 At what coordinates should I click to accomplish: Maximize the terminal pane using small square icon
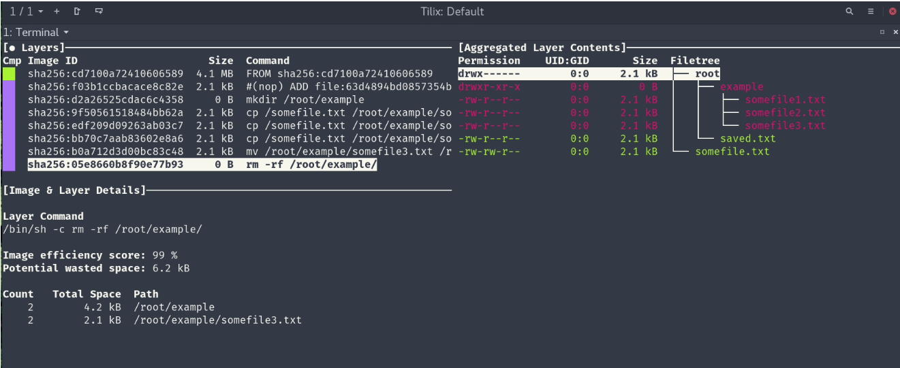tap(882, 32)
